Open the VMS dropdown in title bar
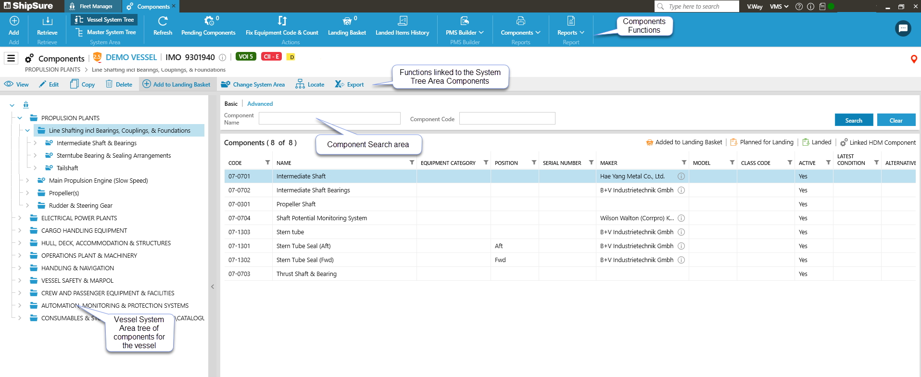The image size is (921, 377). tap(779, 7)
